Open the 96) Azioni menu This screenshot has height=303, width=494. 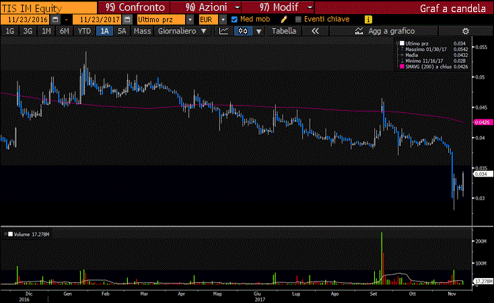tap(211, 7)
